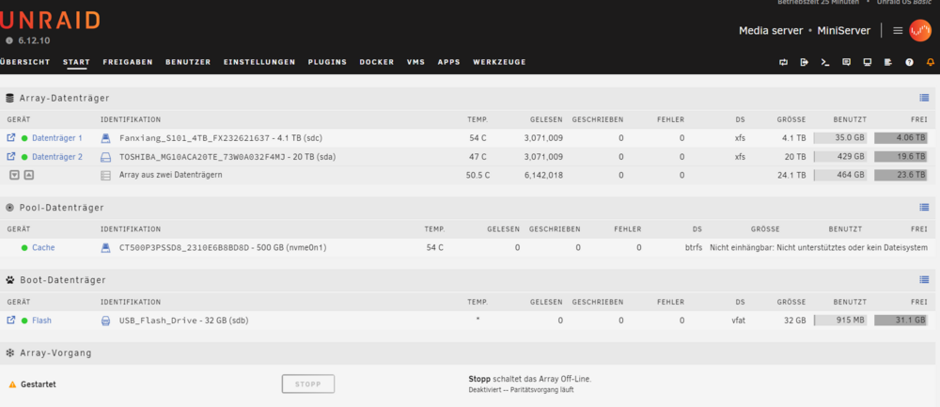Open the orange notifications bell
940x407 pixels.
click(x=931, y=62)
